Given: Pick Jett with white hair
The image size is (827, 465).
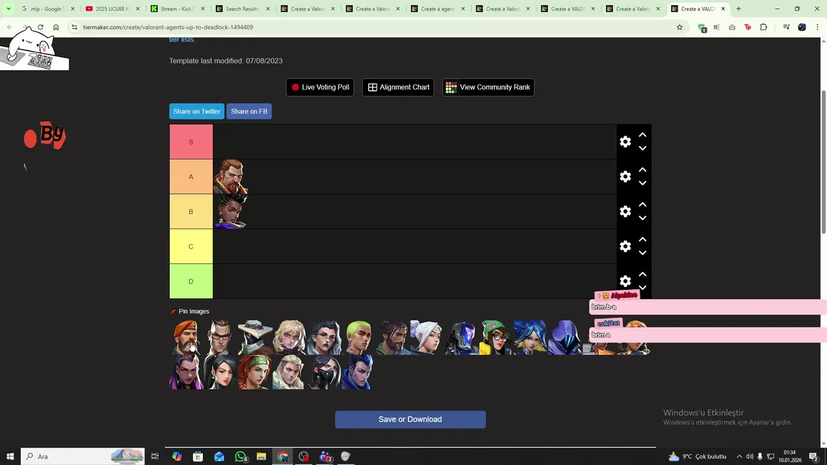Looking at the screenshot, I should [x=426, y=337].
